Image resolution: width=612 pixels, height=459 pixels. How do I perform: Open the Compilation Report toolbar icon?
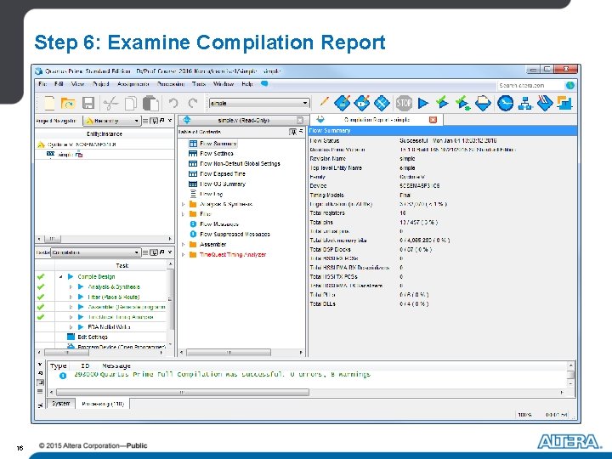pos(483,103)
